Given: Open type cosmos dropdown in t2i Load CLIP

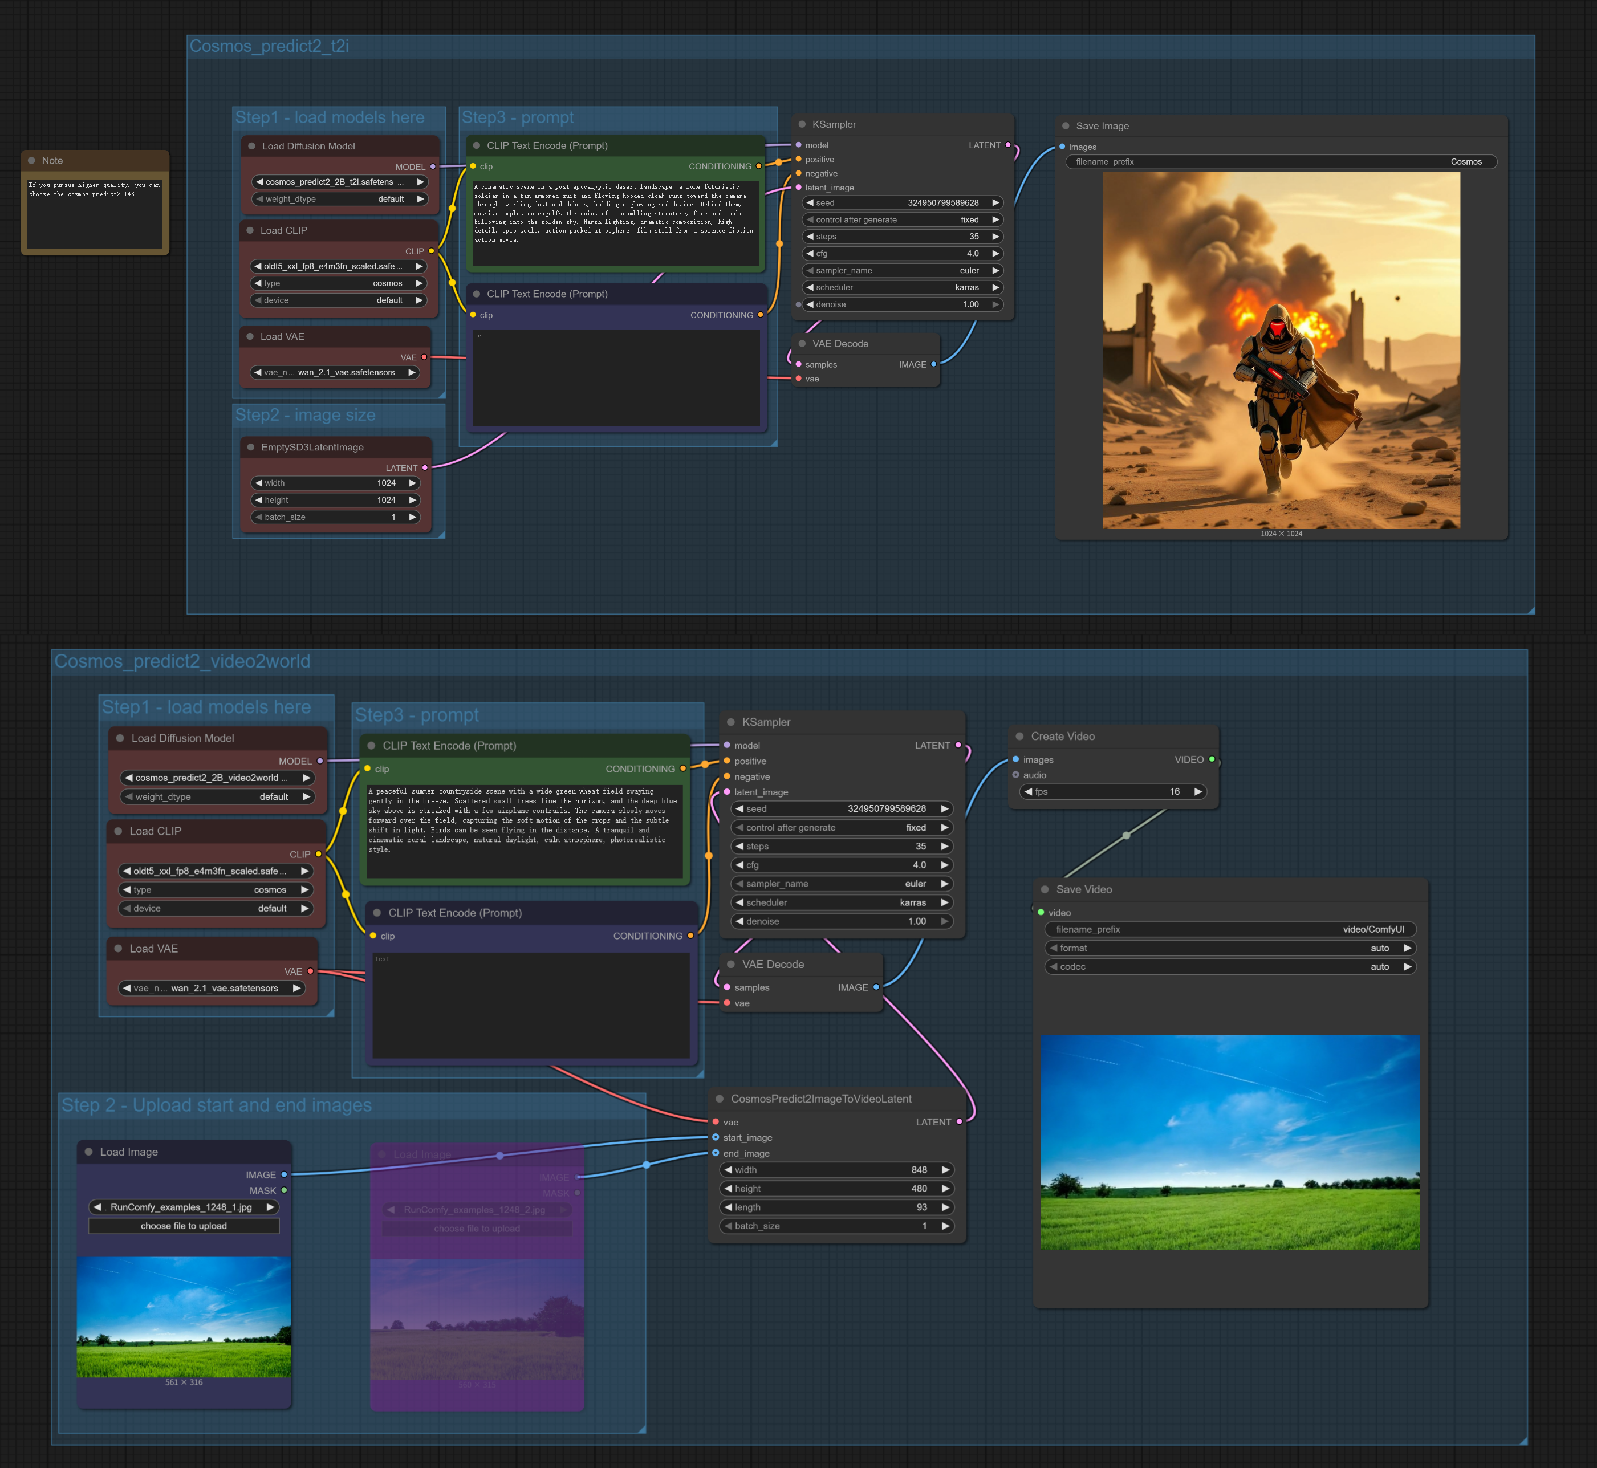Looking at the screenshot, I should (x=339, y=283).
